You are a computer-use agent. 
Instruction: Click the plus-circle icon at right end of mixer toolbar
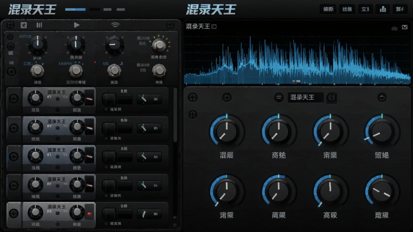coord(170,25)
